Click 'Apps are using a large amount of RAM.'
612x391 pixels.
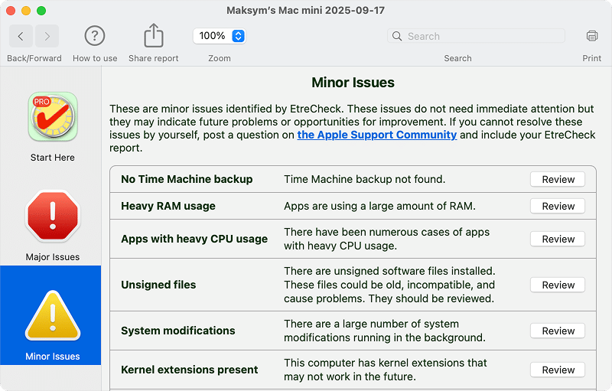tap(379, 206)
